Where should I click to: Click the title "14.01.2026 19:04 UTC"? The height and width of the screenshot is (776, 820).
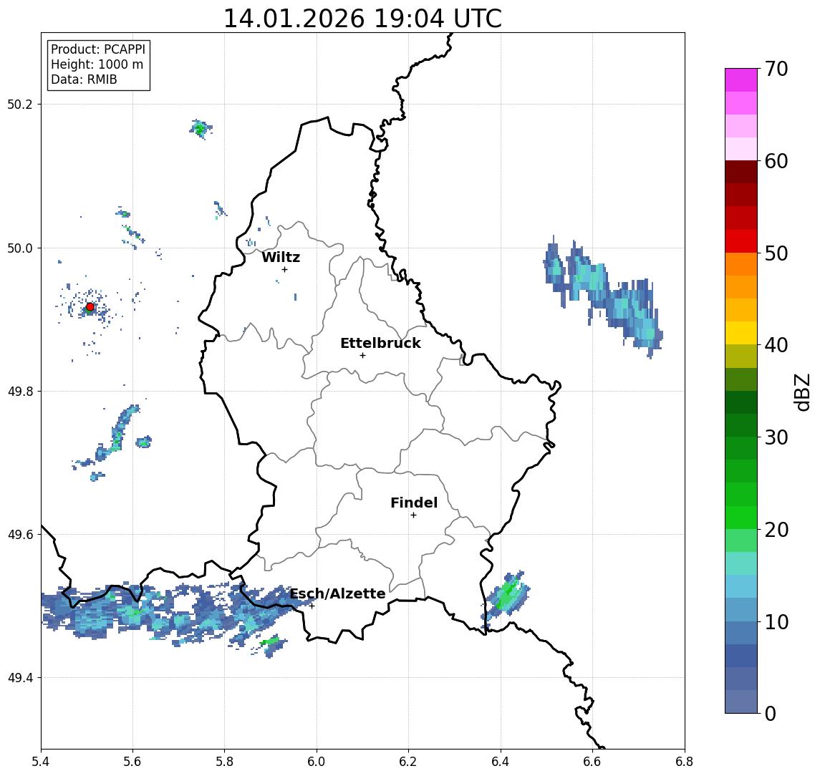pos(362,19)
